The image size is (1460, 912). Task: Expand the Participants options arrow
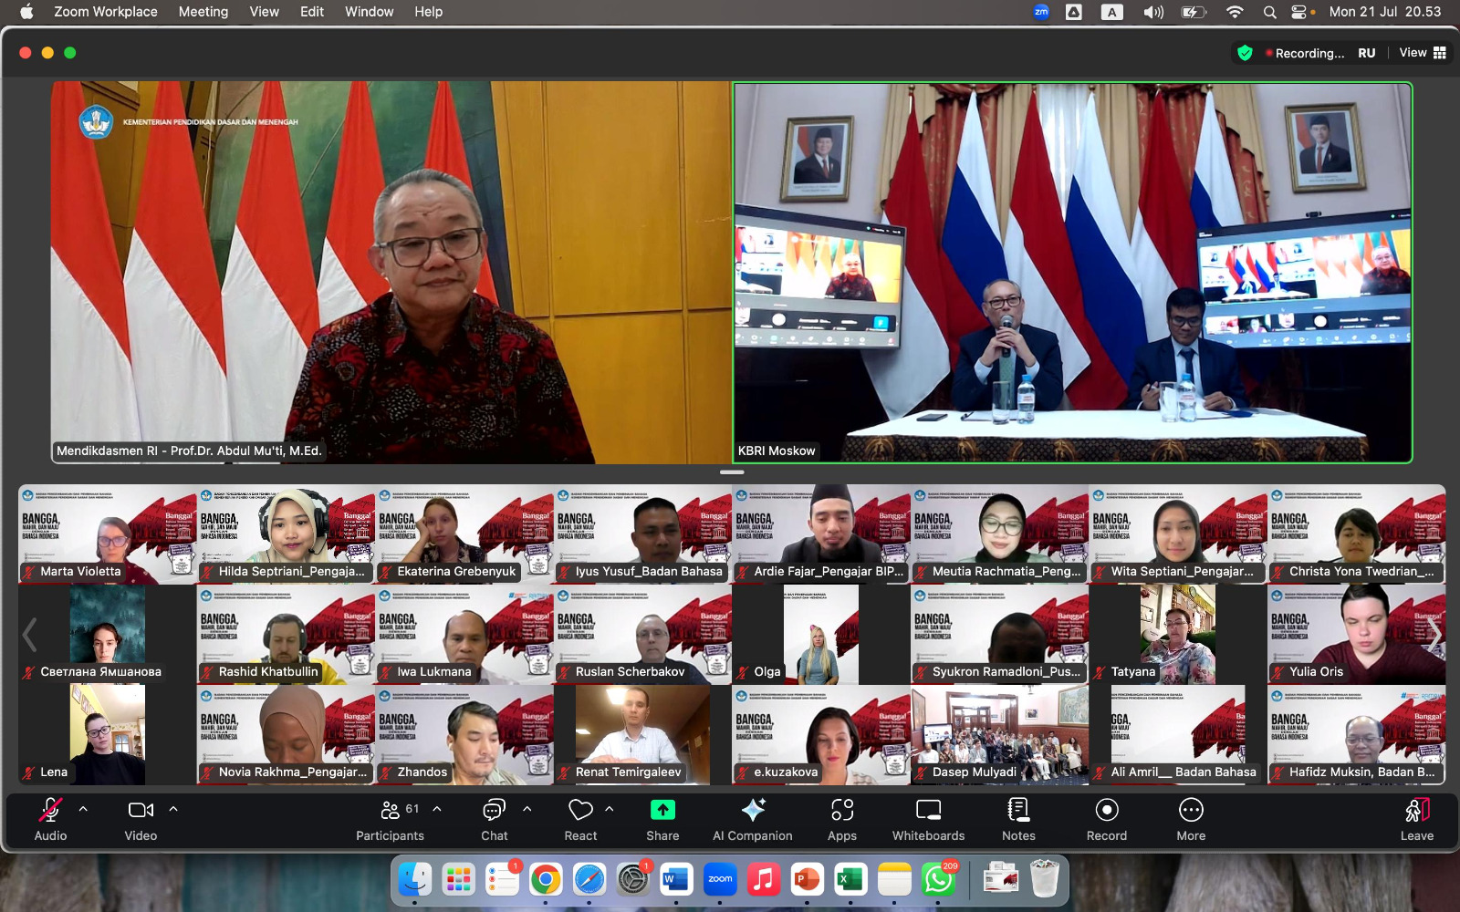[x=437, y=809]
